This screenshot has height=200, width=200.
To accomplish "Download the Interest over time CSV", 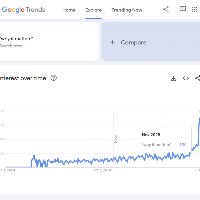I will coord(173,78).
